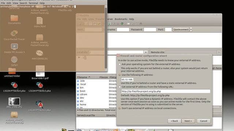Screen dimensions: 234x131
Task: Open the Quickconnect history dropdown arrow
Action: pos(191,29)
